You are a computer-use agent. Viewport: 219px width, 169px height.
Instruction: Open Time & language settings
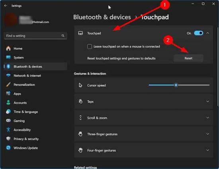pos(35,112)
